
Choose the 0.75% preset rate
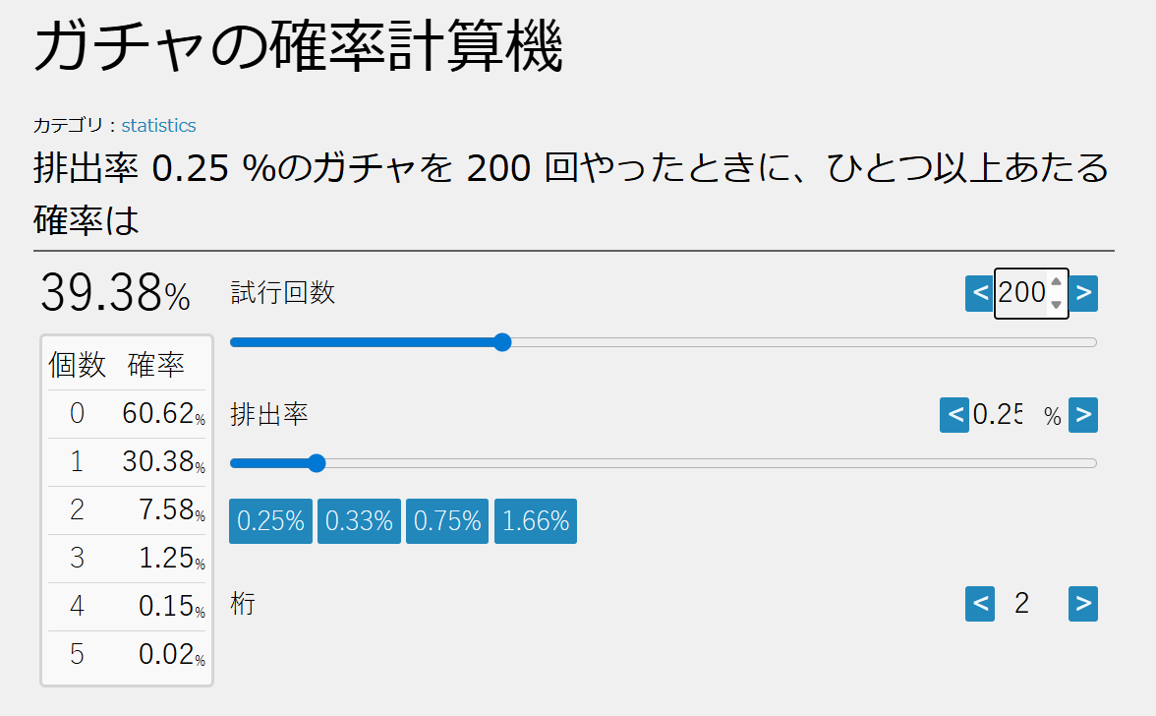tap(447, 521)
